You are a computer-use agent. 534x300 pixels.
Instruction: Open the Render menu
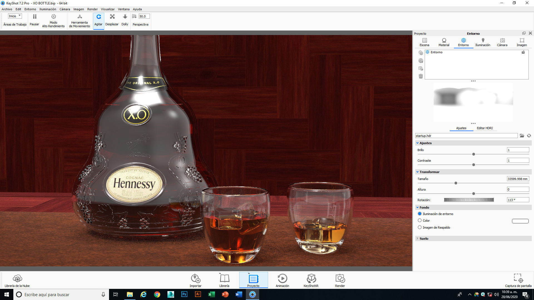[x=92, y=9]
